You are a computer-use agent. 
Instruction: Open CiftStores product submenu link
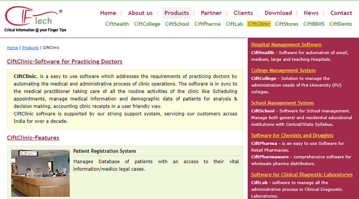pos(286,24)
